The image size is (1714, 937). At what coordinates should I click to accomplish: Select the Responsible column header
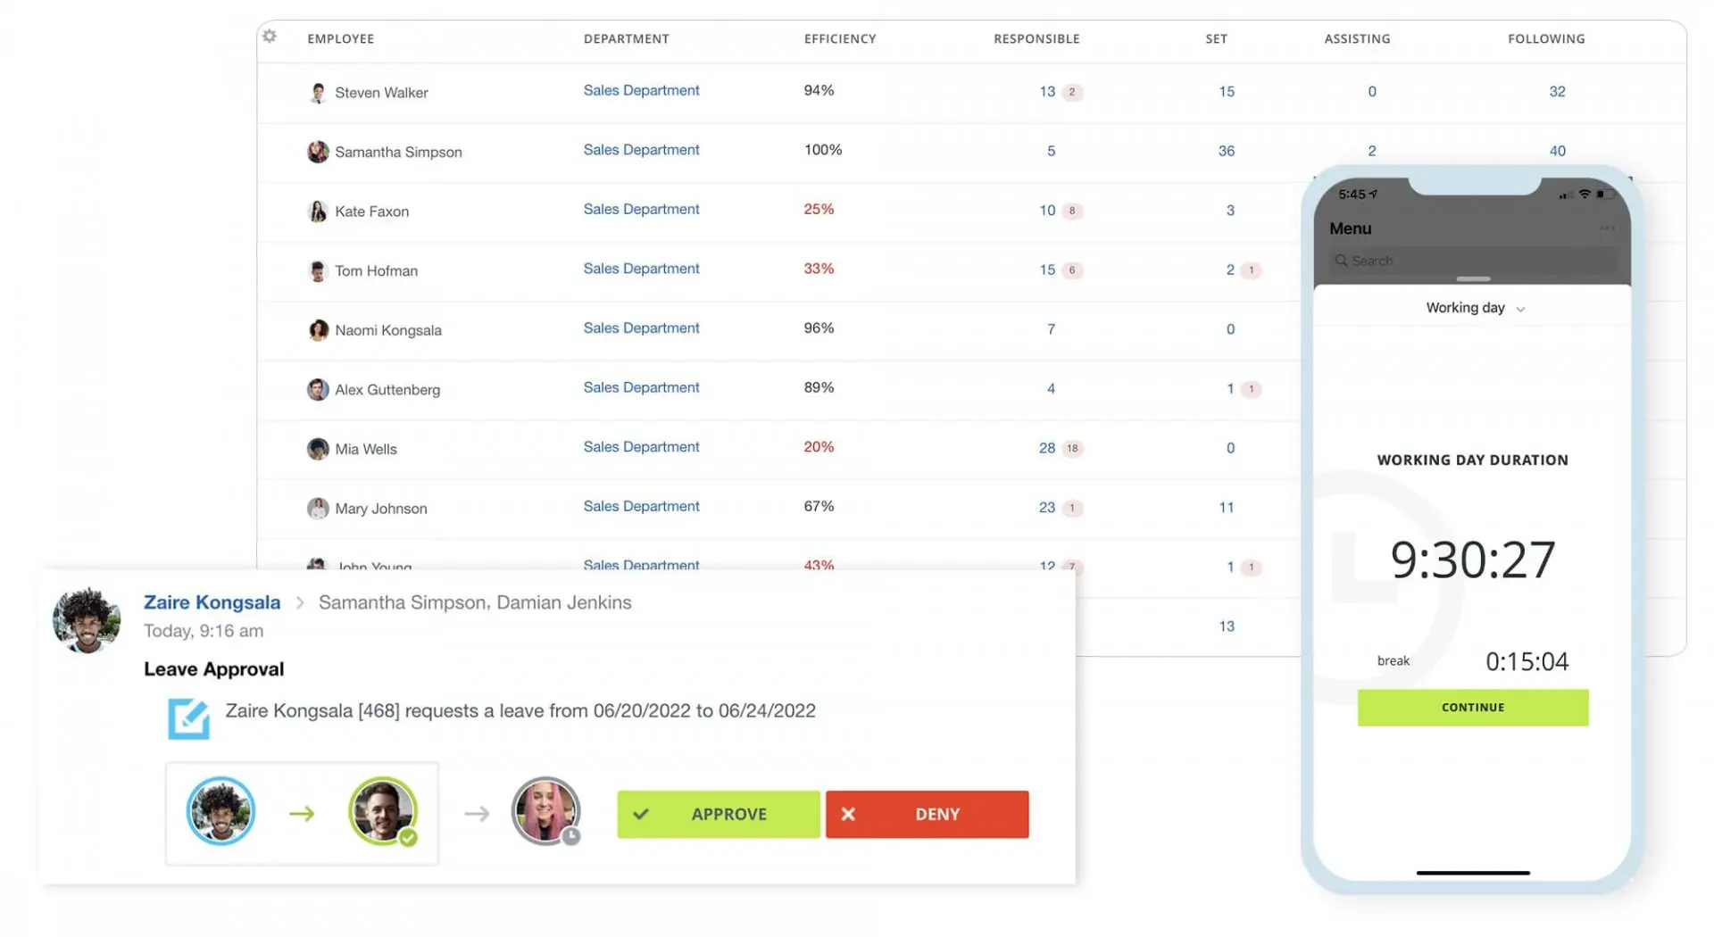(1036, 38)
